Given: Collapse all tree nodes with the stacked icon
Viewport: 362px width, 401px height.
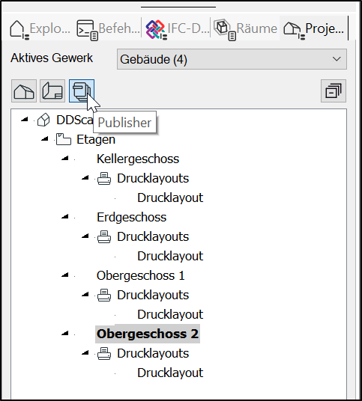Looking at the screenshot, I should coord(334,91).
